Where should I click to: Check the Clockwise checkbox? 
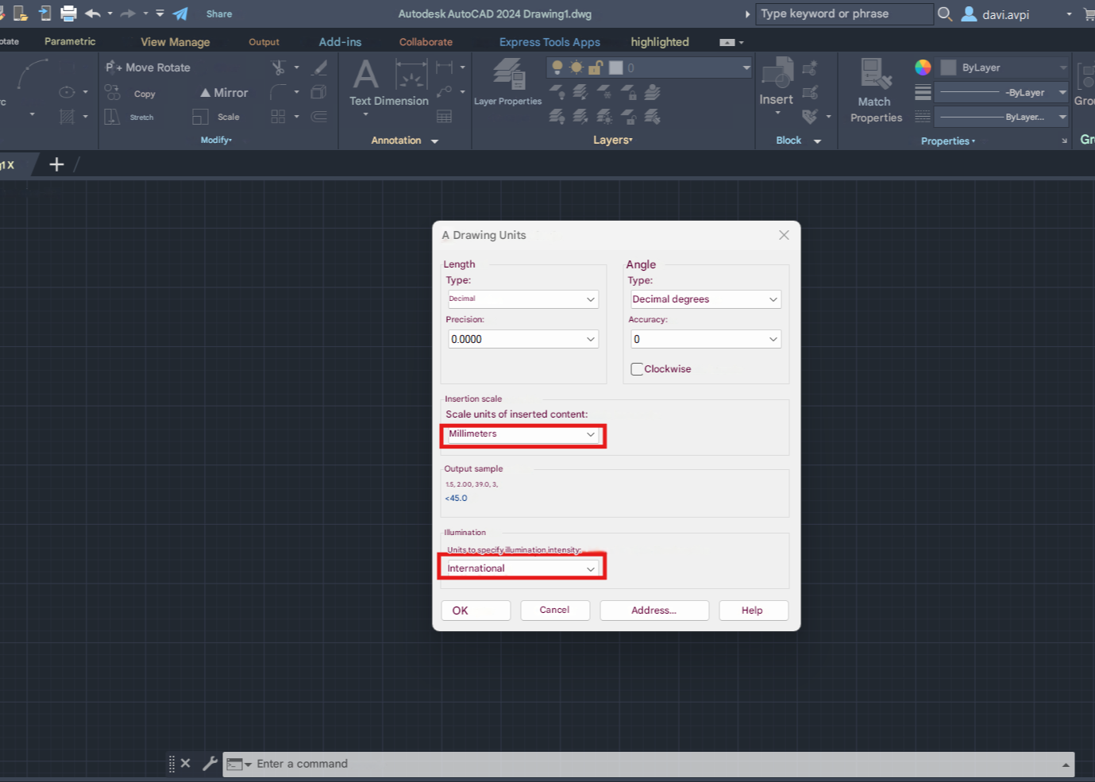(637, 369)
